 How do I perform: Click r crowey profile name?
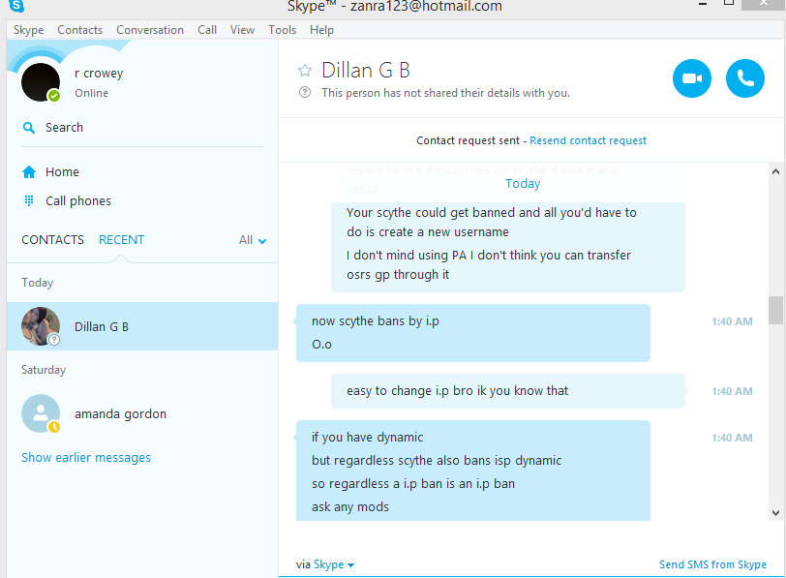tap(99, 74)
